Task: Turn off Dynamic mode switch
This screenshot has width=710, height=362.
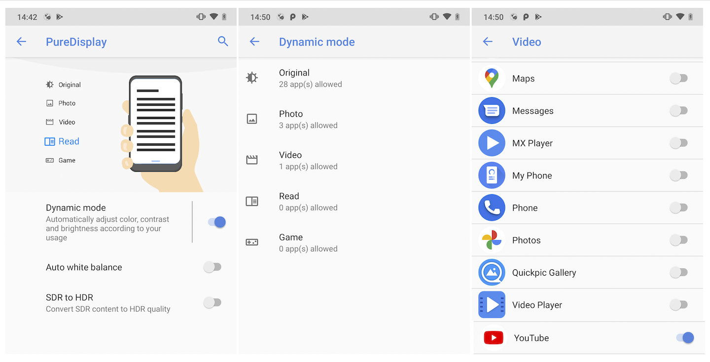Action: tap(217, 222)
